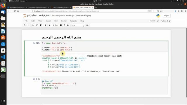The image size is (187, 105).
Task: Click the second code cell with Part-02
Action: point(104,85)
